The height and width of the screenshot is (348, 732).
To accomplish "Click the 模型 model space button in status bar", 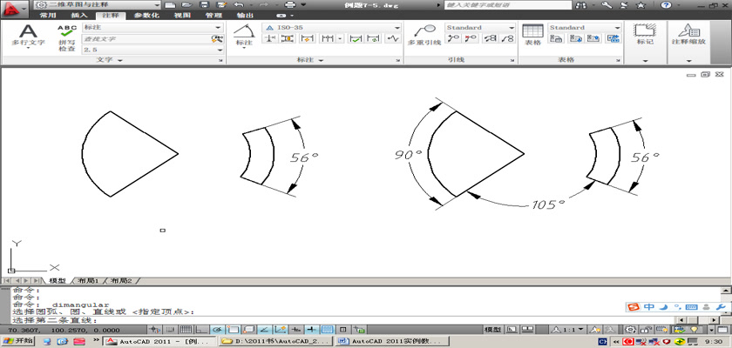I will tap(492, 330).
